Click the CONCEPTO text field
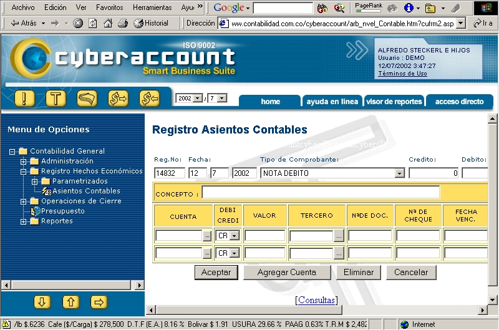This screenshot has height=330, width=499. pos(321,192)
